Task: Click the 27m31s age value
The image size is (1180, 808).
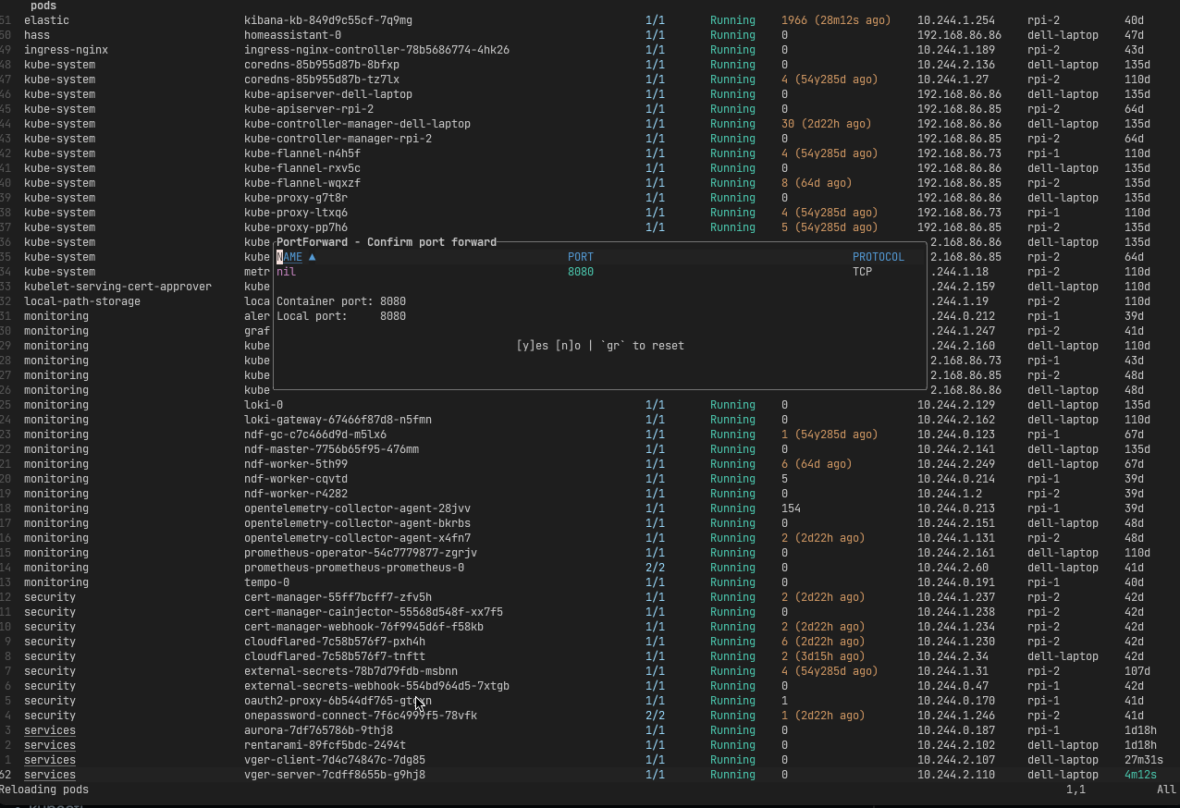Action: (1144, 760)
